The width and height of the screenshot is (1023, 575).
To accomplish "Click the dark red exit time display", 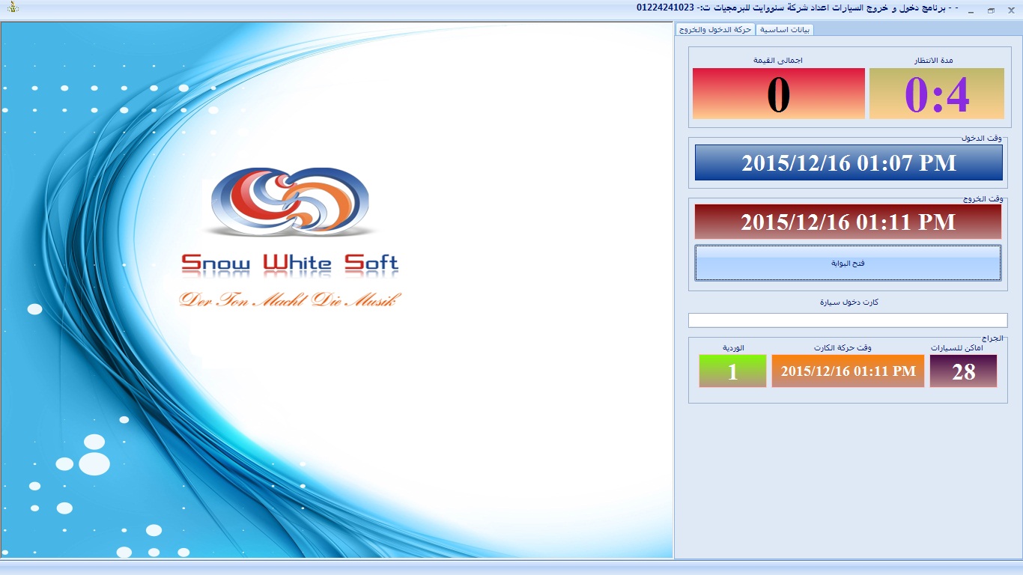I will pyautogui.click(x=848, y=222).
